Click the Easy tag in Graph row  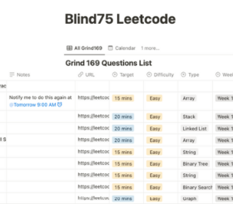pyautogui.click(x=155, y=199)
